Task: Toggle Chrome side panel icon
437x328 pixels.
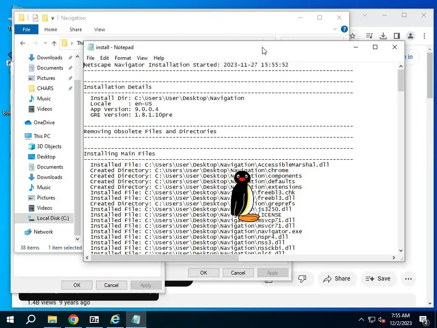Action: pos(397,36)
